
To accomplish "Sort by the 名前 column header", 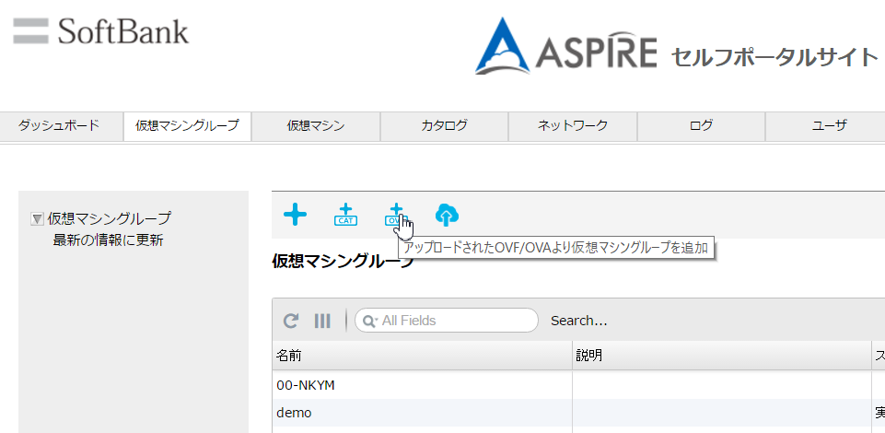I will 422,356.
